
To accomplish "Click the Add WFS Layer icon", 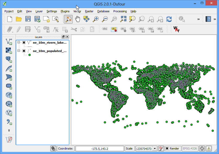I will 9,113.
